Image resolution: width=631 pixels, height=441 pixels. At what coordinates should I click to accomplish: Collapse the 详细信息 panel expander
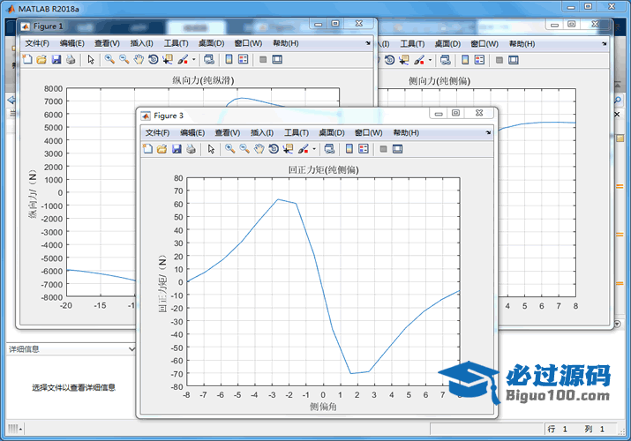[131, 349]
